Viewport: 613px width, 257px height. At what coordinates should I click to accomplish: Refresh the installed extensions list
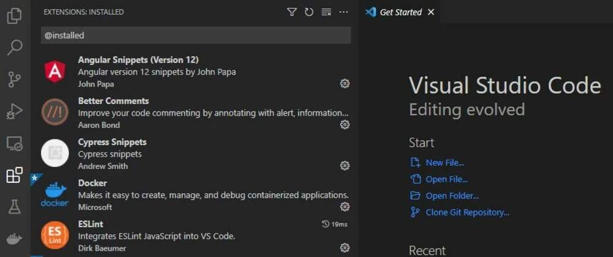point(309,12)
